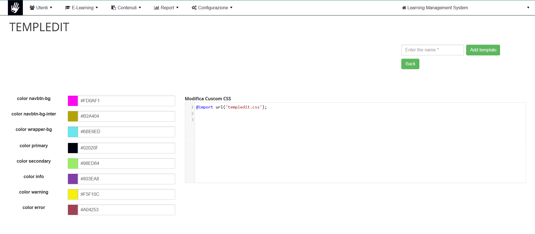Viewport: 535px width, 234px height.
Task: Pick the black primary color swatch
Action: 73,148
